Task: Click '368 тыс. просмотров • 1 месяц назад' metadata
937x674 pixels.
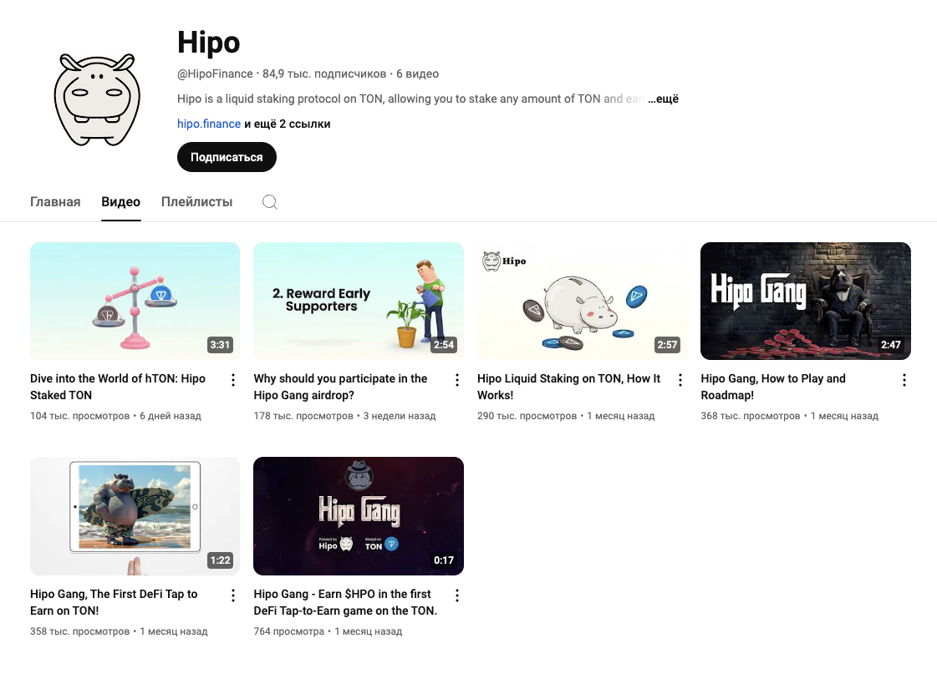Action: (x=789, y=415)
